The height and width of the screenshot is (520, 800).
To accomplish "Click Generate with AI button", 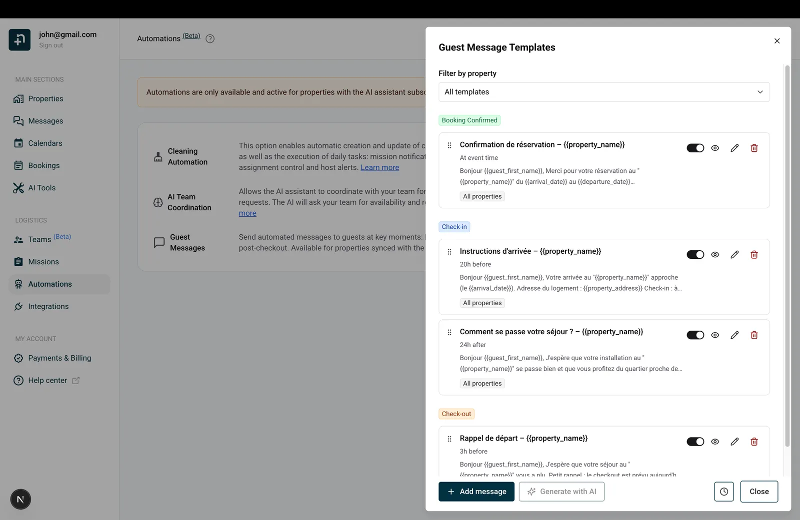I will pyautogui.click(x=561, y=492).
